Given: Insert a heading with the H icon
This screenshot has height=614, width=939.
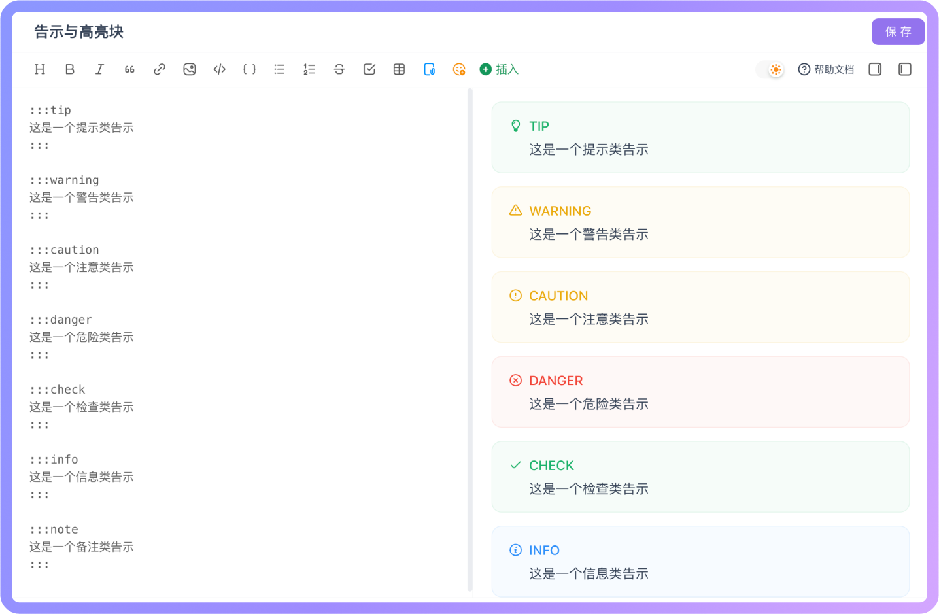Looking at the screenshot, I should click(40, 69).
